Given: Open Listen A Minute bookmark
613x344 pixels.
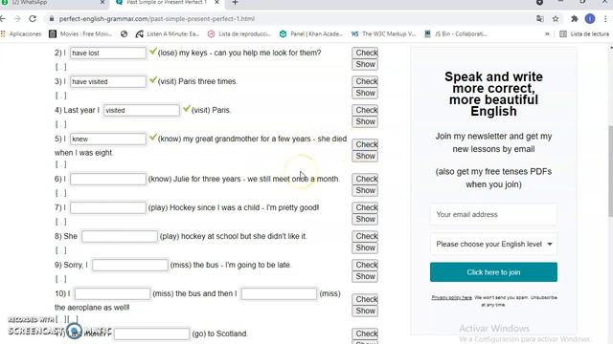Looking at the screenshot, I should 168,34.
